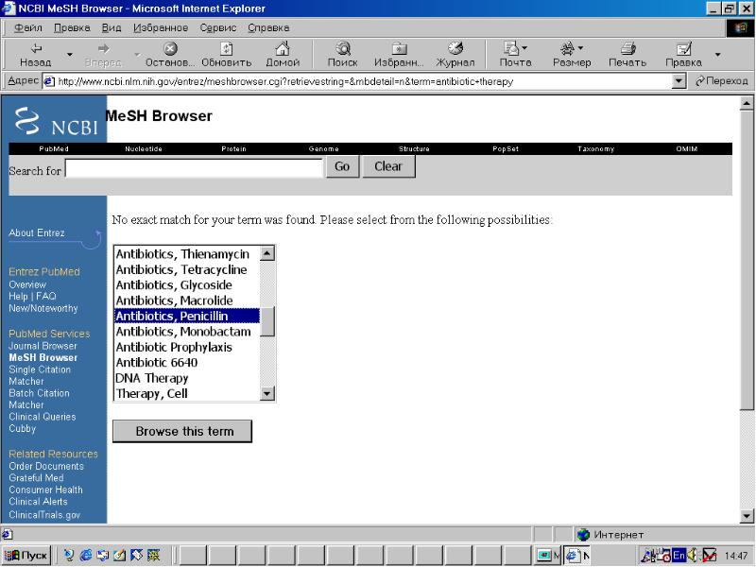The height and width of the screenshot is (567, 756).
Task: Open the Избранное menu
Action: (x=161, y=28)
